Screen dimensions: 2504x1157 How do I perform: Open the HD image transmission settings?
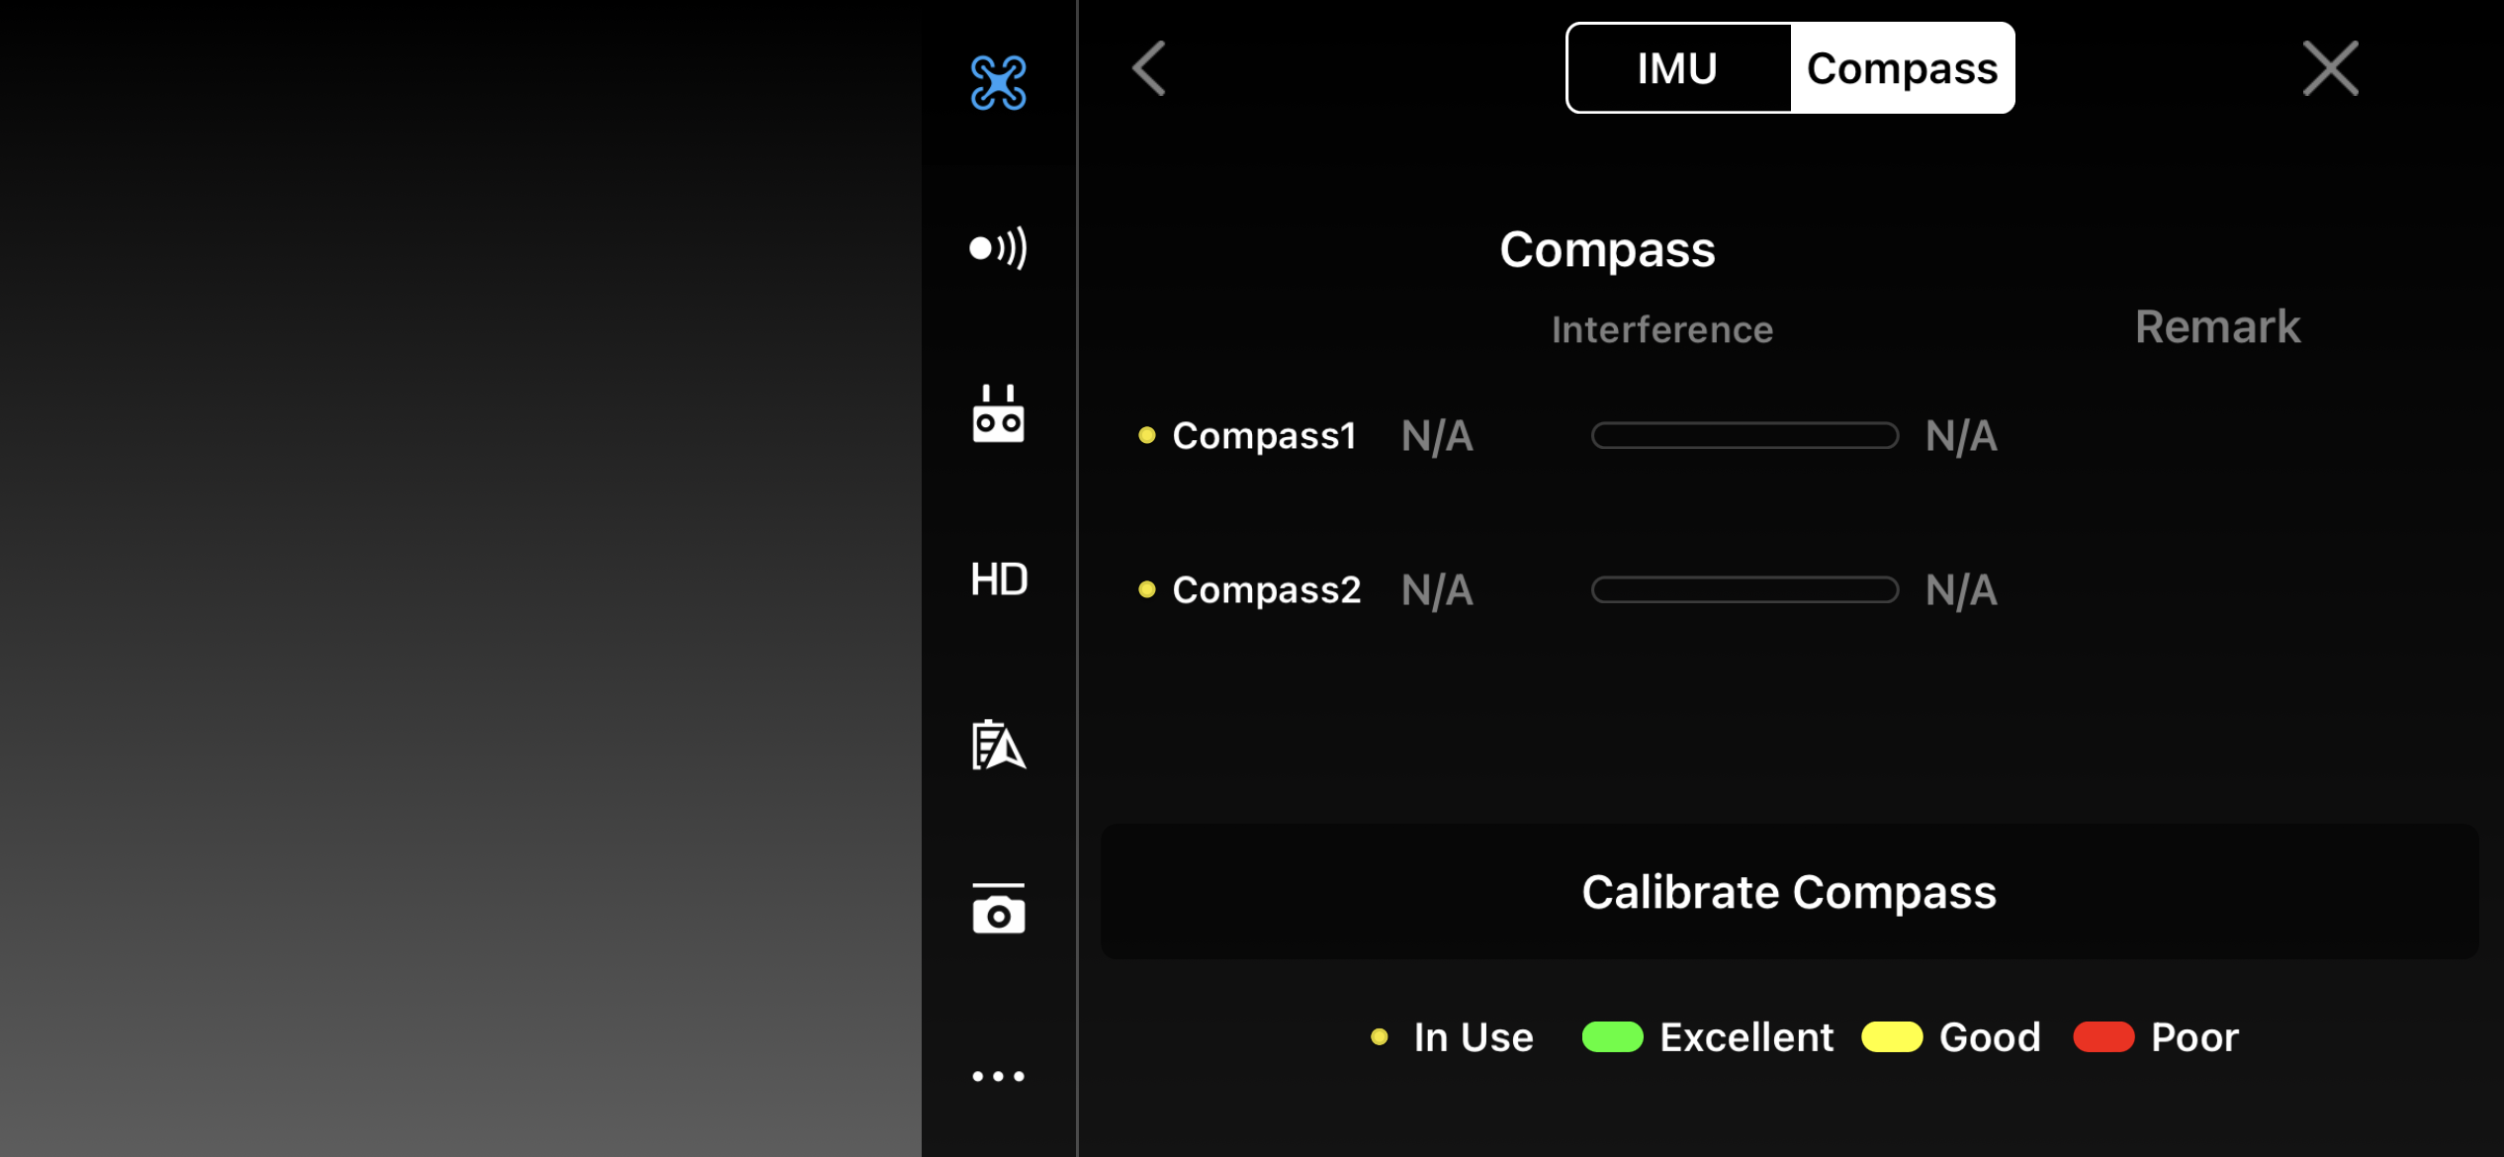[998, 579]
